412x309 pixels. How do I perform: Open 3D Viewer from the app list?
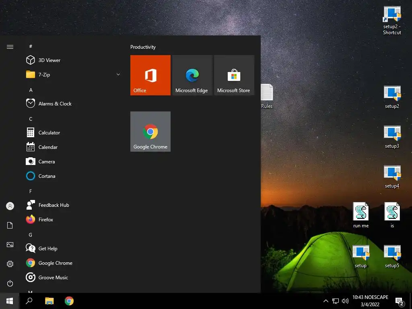pyautogui.click(x=74, y=60)
